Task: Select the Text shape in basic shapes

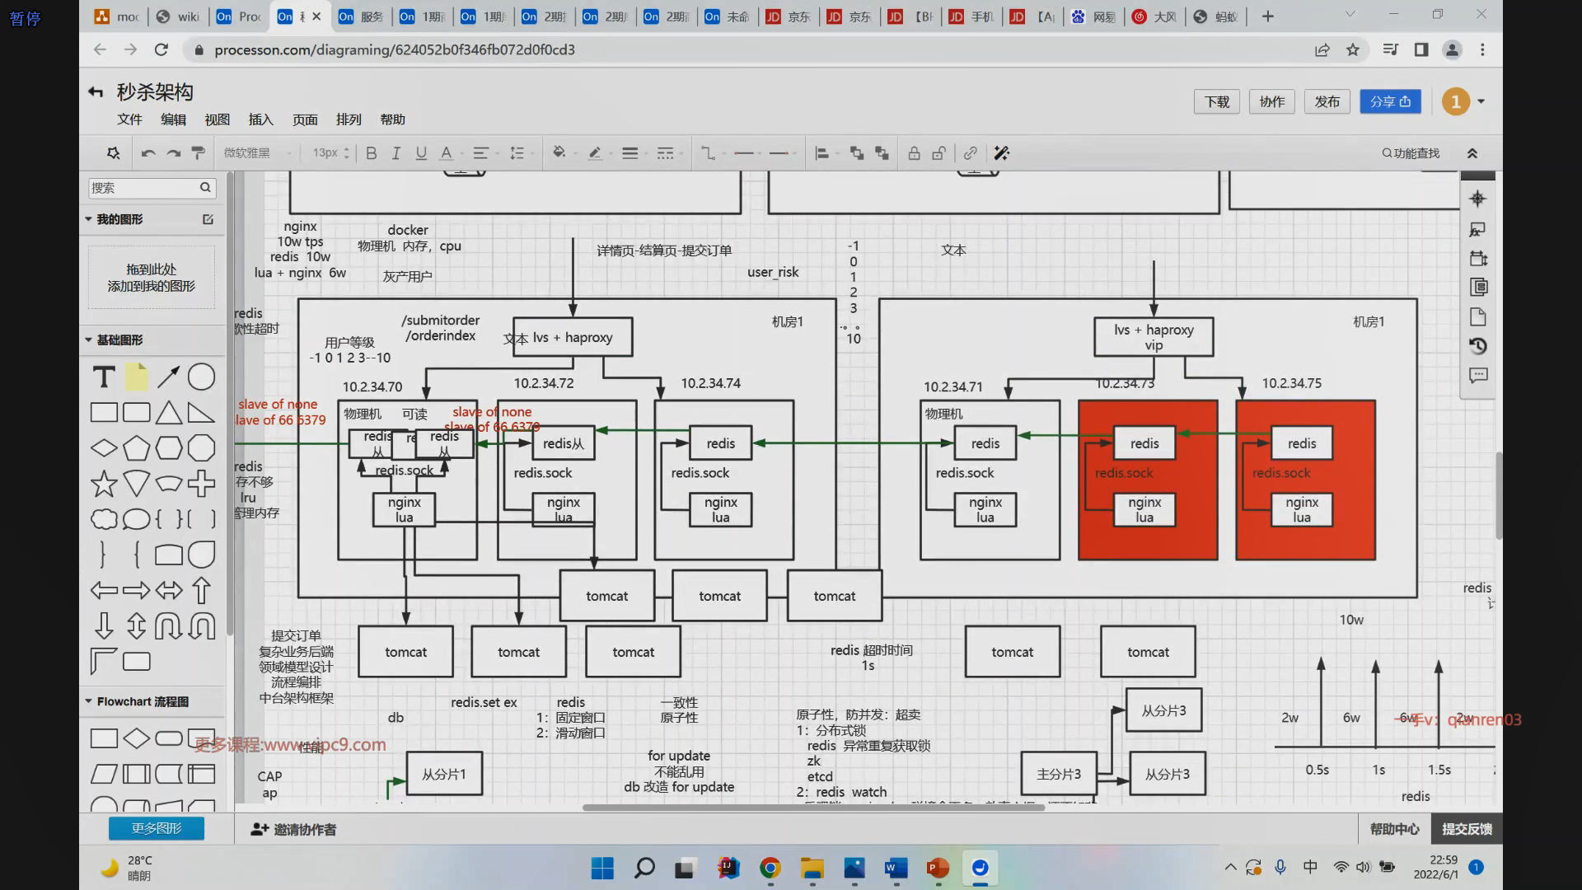Action: [104, 377]
